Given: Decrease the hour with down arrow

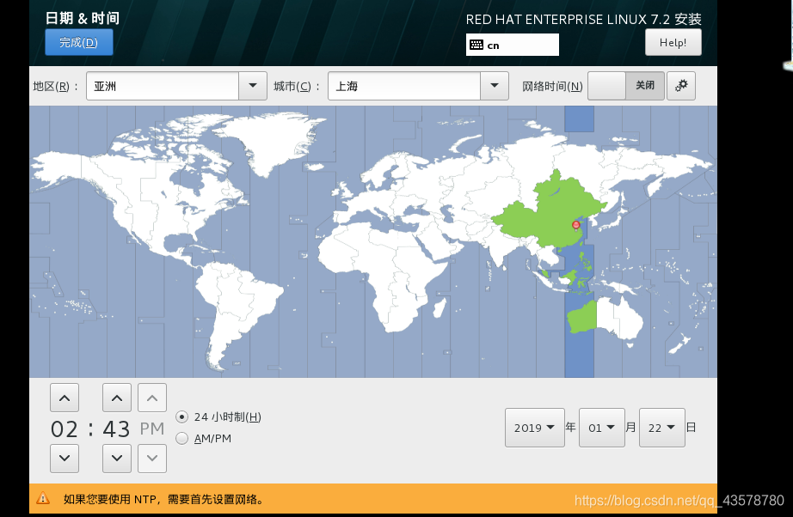Looking at the screenshot, I should [65, 459].
